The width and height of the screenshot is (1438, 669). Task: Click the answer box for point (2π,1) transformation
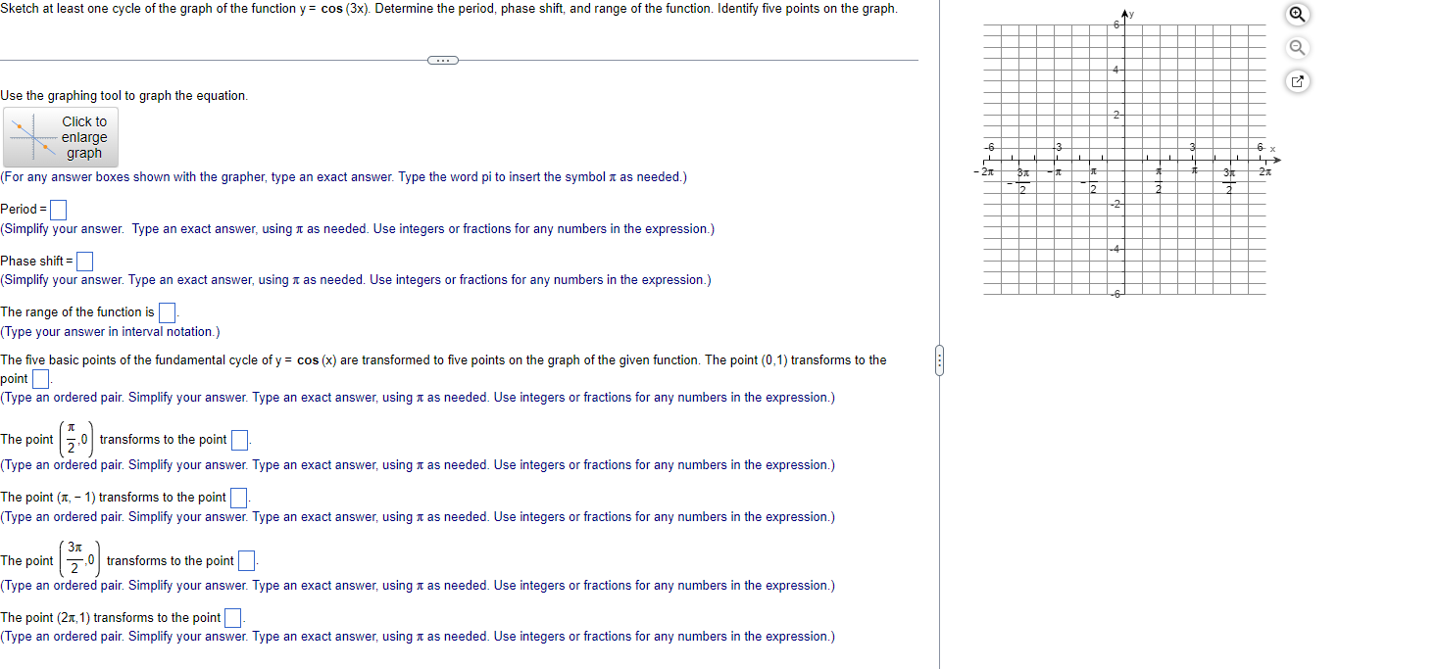[230, 617]
